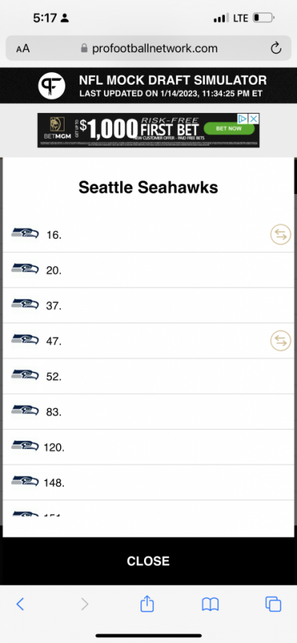Image resolution: width=297 pixels, height=643 pixels.
Task: Select the Seahawks pick 52 row
Action: (x=148, y=376)
